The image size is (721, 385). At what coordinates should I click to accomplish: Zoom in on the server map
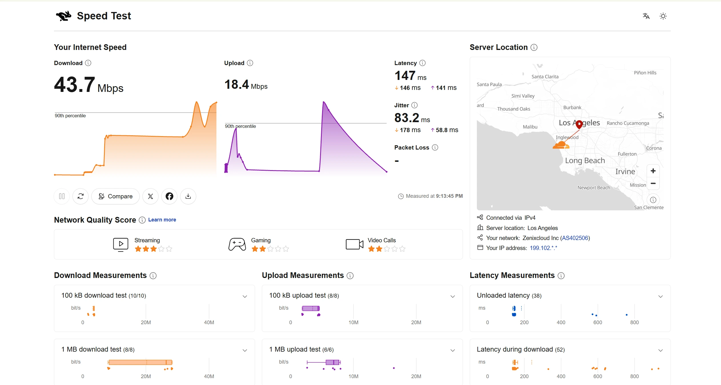[x=653, y=171]
